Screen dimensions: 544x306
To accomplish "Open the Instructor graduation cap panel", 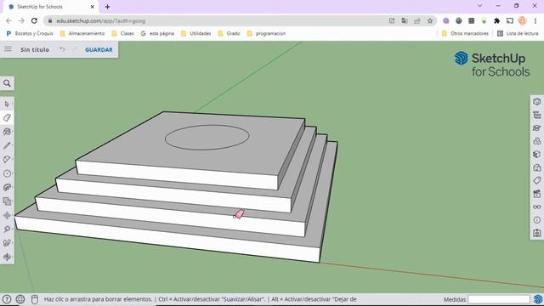I will (x=536, y=128).
